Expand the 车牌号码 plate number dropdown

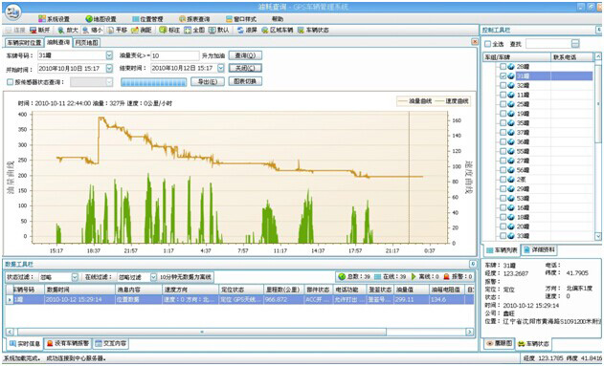click(109, 55)
